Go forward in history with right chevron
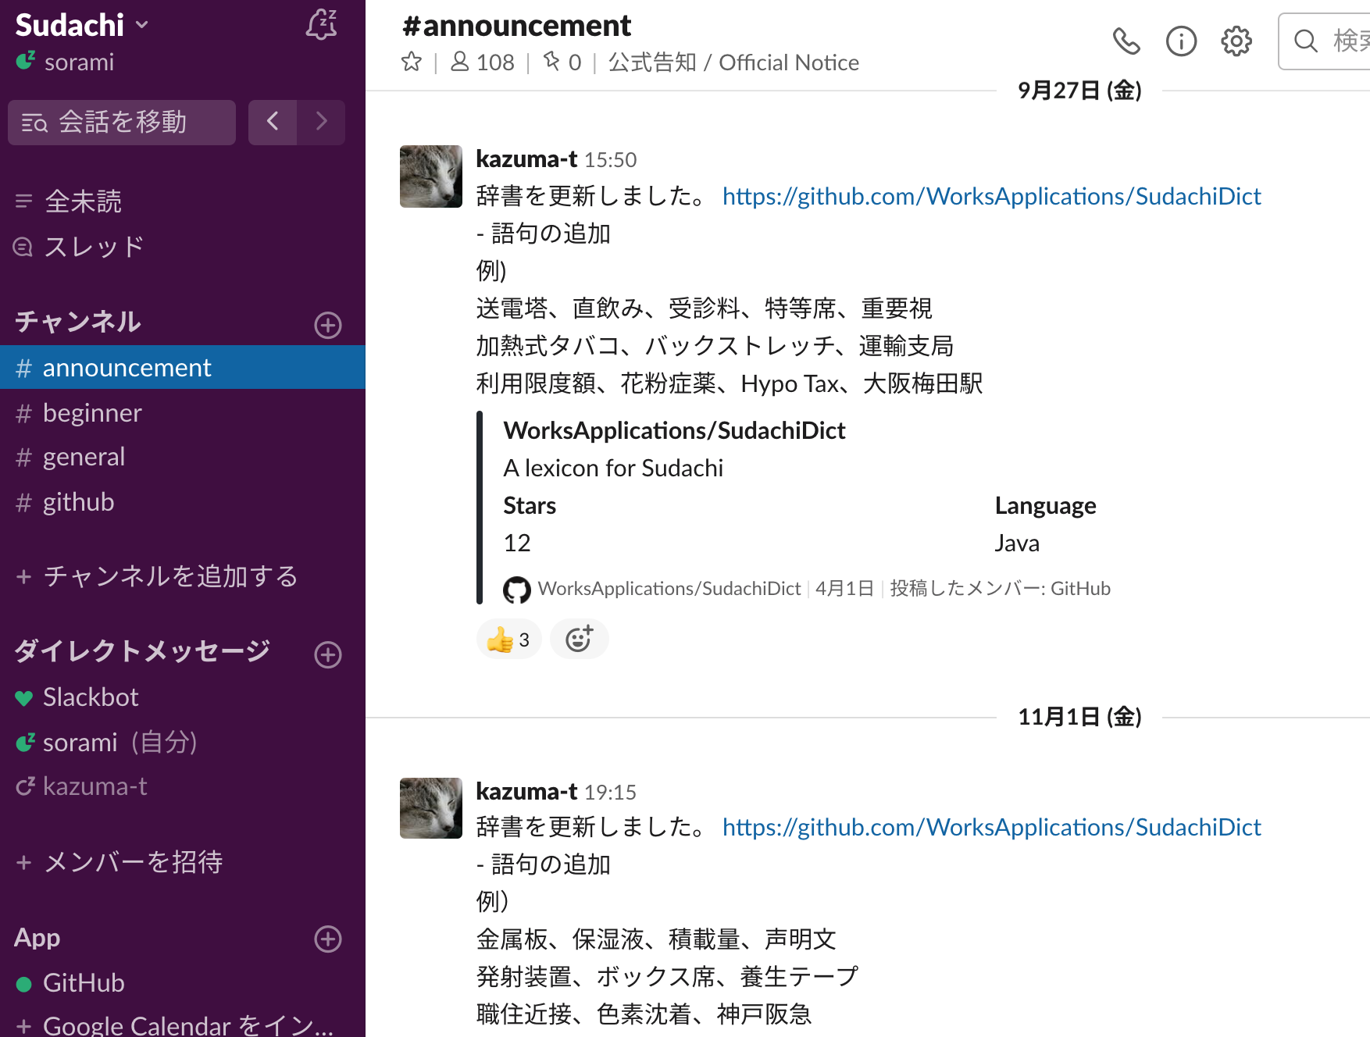 pos(321,122)
